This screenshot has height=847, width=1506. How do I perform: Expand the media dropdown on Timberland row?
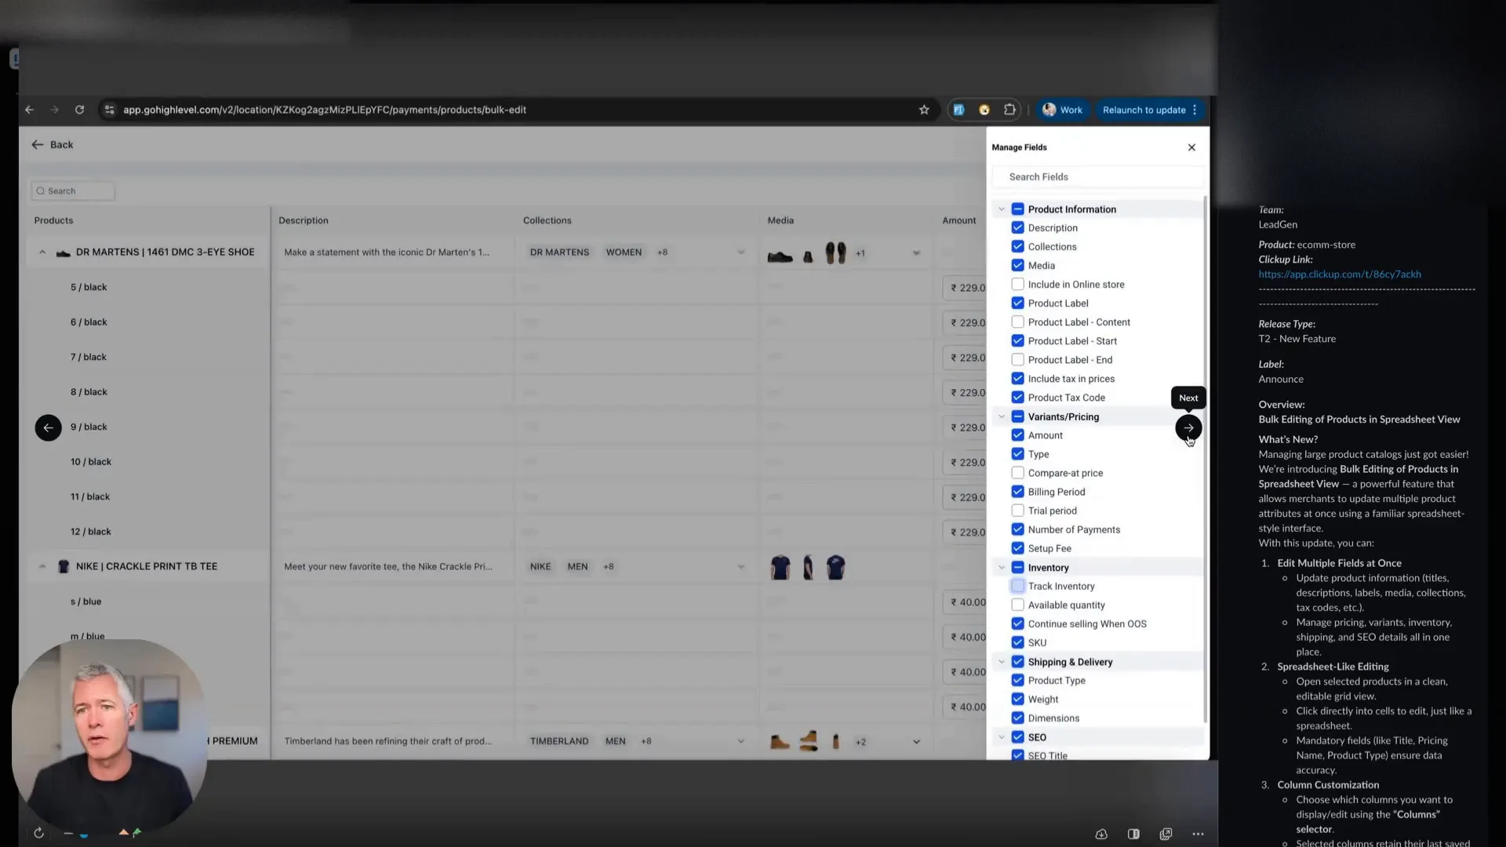point(916,740)
